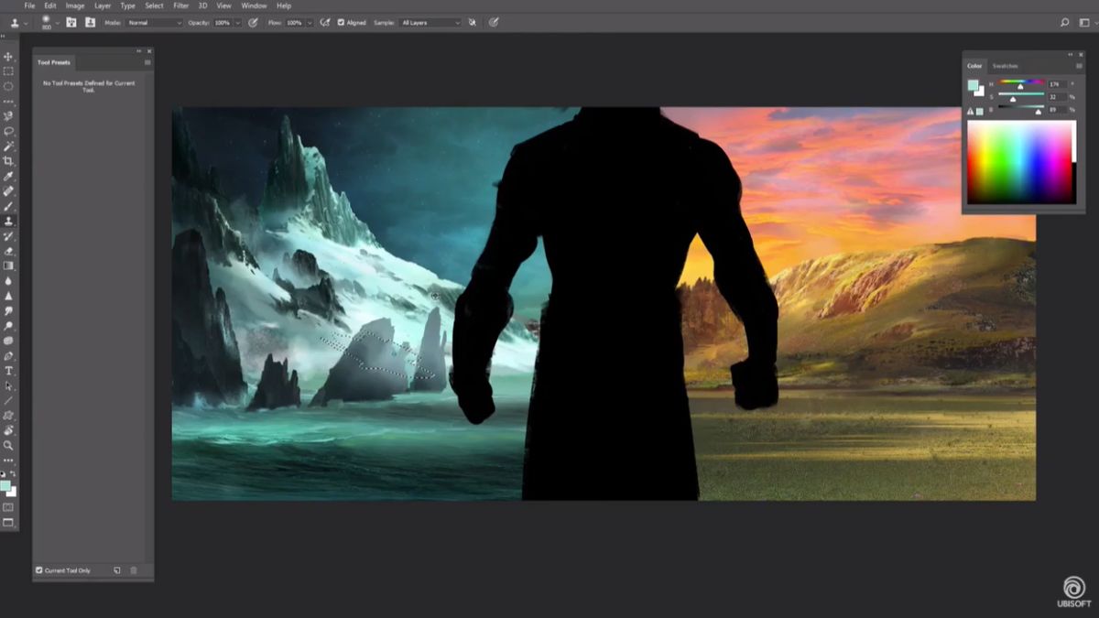Image resolution: width=1099 pixels, height=618 pixels.
Task: Toggle pressure for opacity icon
Action: [x=253, y=22]
